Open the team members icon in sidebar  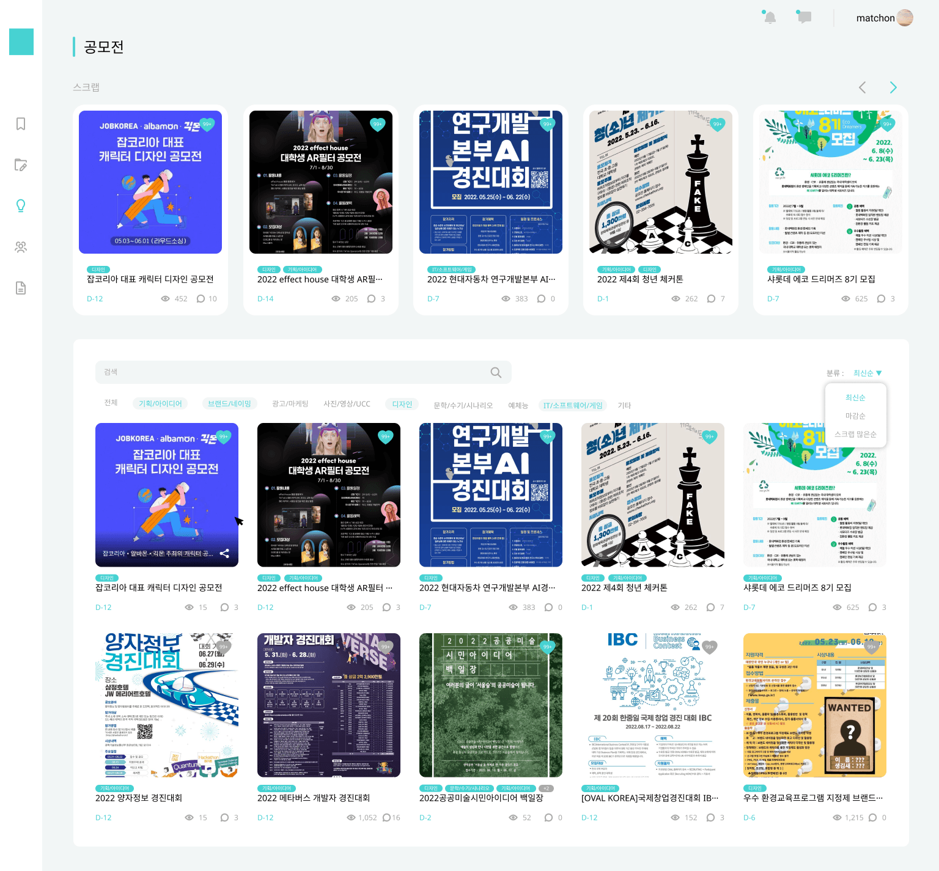coord(21,247)
